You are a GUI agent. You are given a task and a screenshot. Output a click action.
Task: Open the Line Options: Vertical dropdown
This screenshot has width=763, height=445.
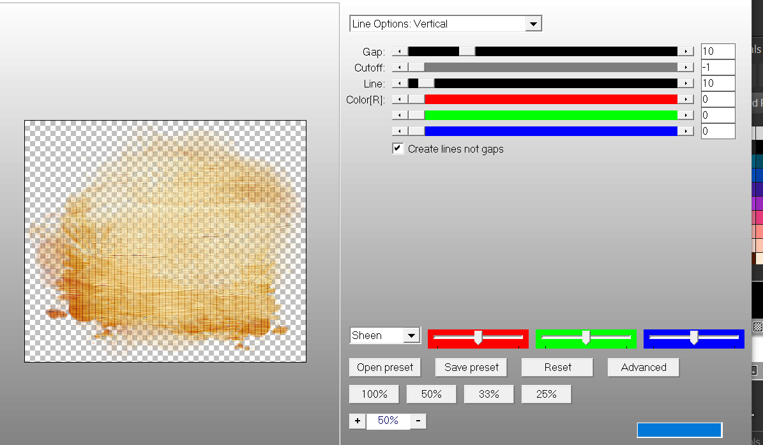click(x=533, y=24)
